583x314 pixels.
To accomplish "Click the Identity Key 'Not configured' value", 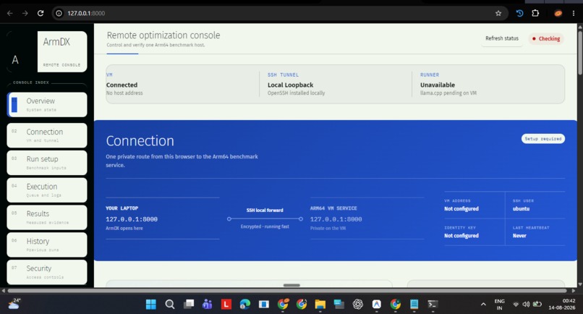I will [461, 236].
